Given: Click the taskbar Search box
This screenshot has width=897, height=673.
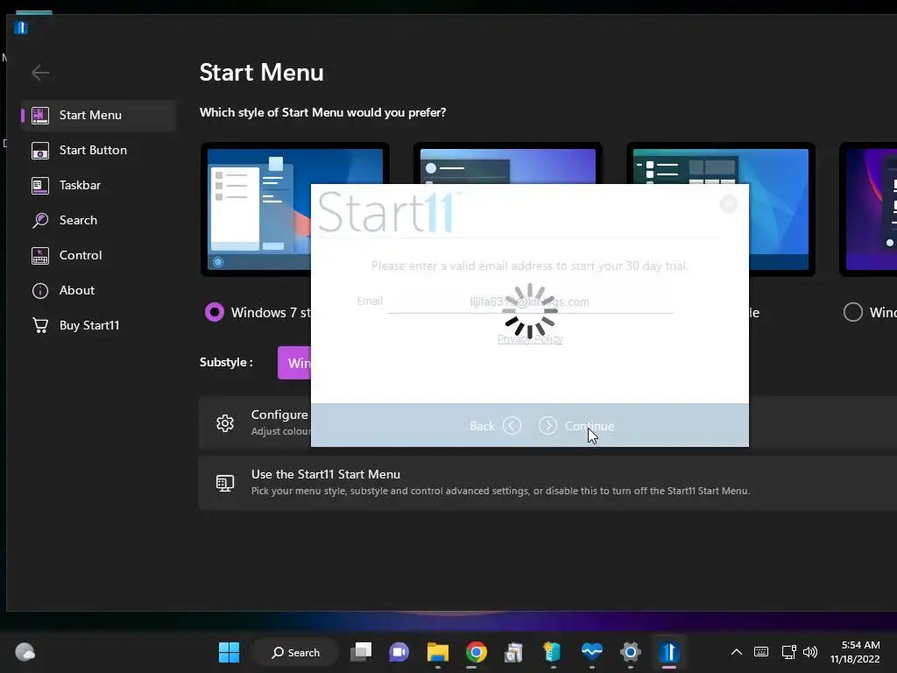Looking at the screenshot, I should click(x=296, y=652).
